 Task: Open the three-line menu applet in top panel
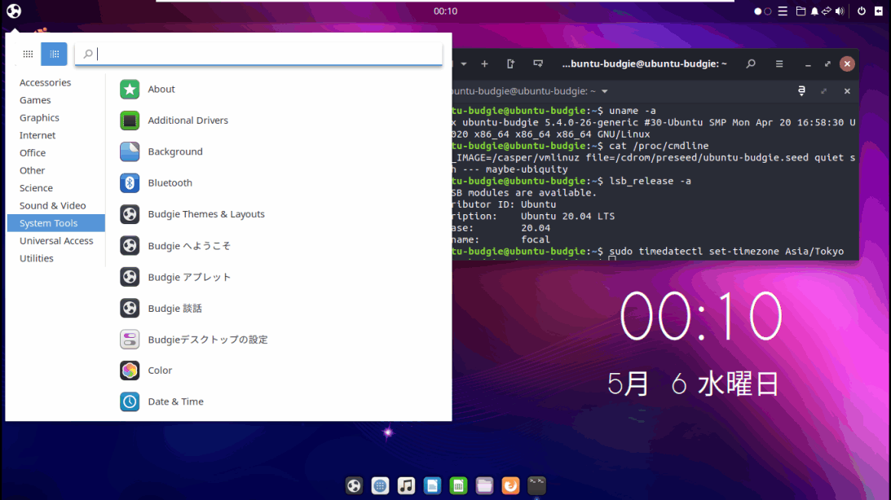(x=783, y=11)
